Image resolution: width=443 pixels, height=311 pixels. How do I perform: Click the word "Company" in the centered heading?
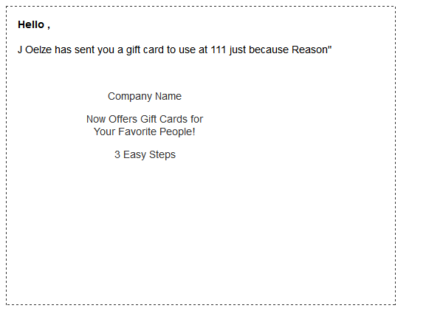pos(130,97)
